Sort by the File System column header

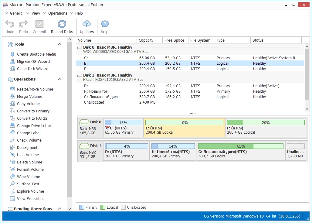pos(201,40)
